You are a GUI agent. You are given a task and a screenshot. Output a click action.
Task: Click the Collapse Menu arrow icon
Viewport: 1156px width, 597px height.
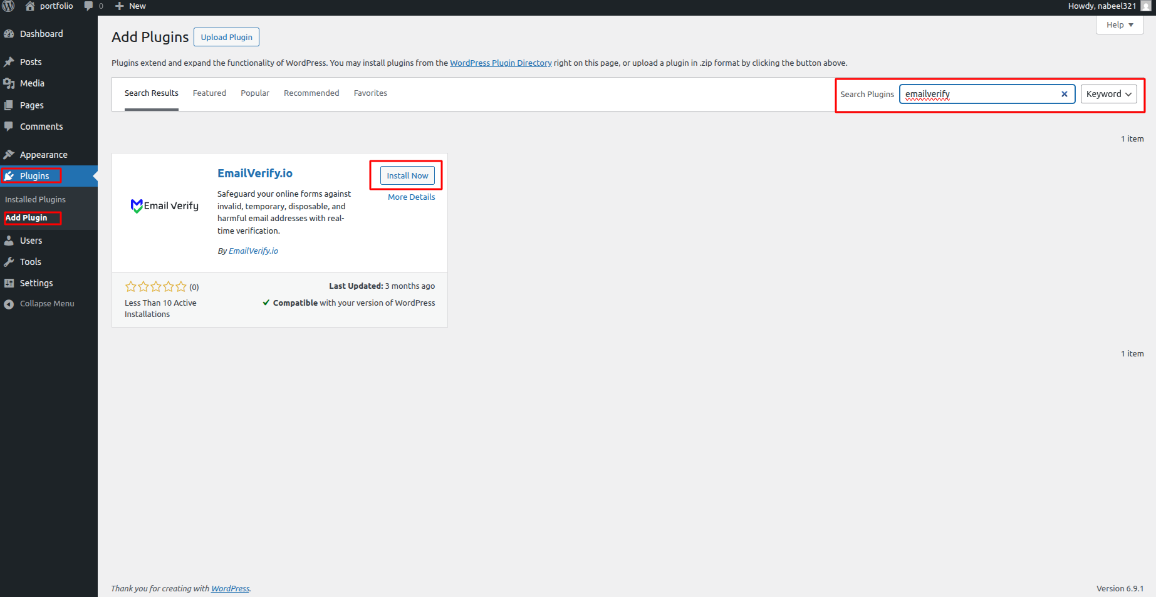[9, 304]
